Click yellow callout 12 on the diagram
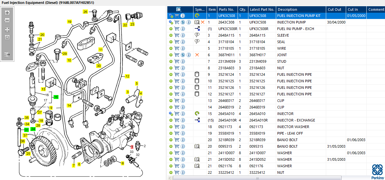This screenshot has height=180, width=385. (127, 76)
